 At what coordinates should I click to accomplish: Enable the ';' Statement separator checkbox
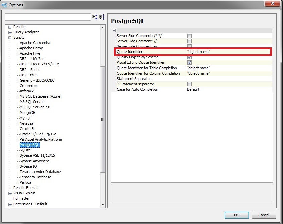point(189,84)
